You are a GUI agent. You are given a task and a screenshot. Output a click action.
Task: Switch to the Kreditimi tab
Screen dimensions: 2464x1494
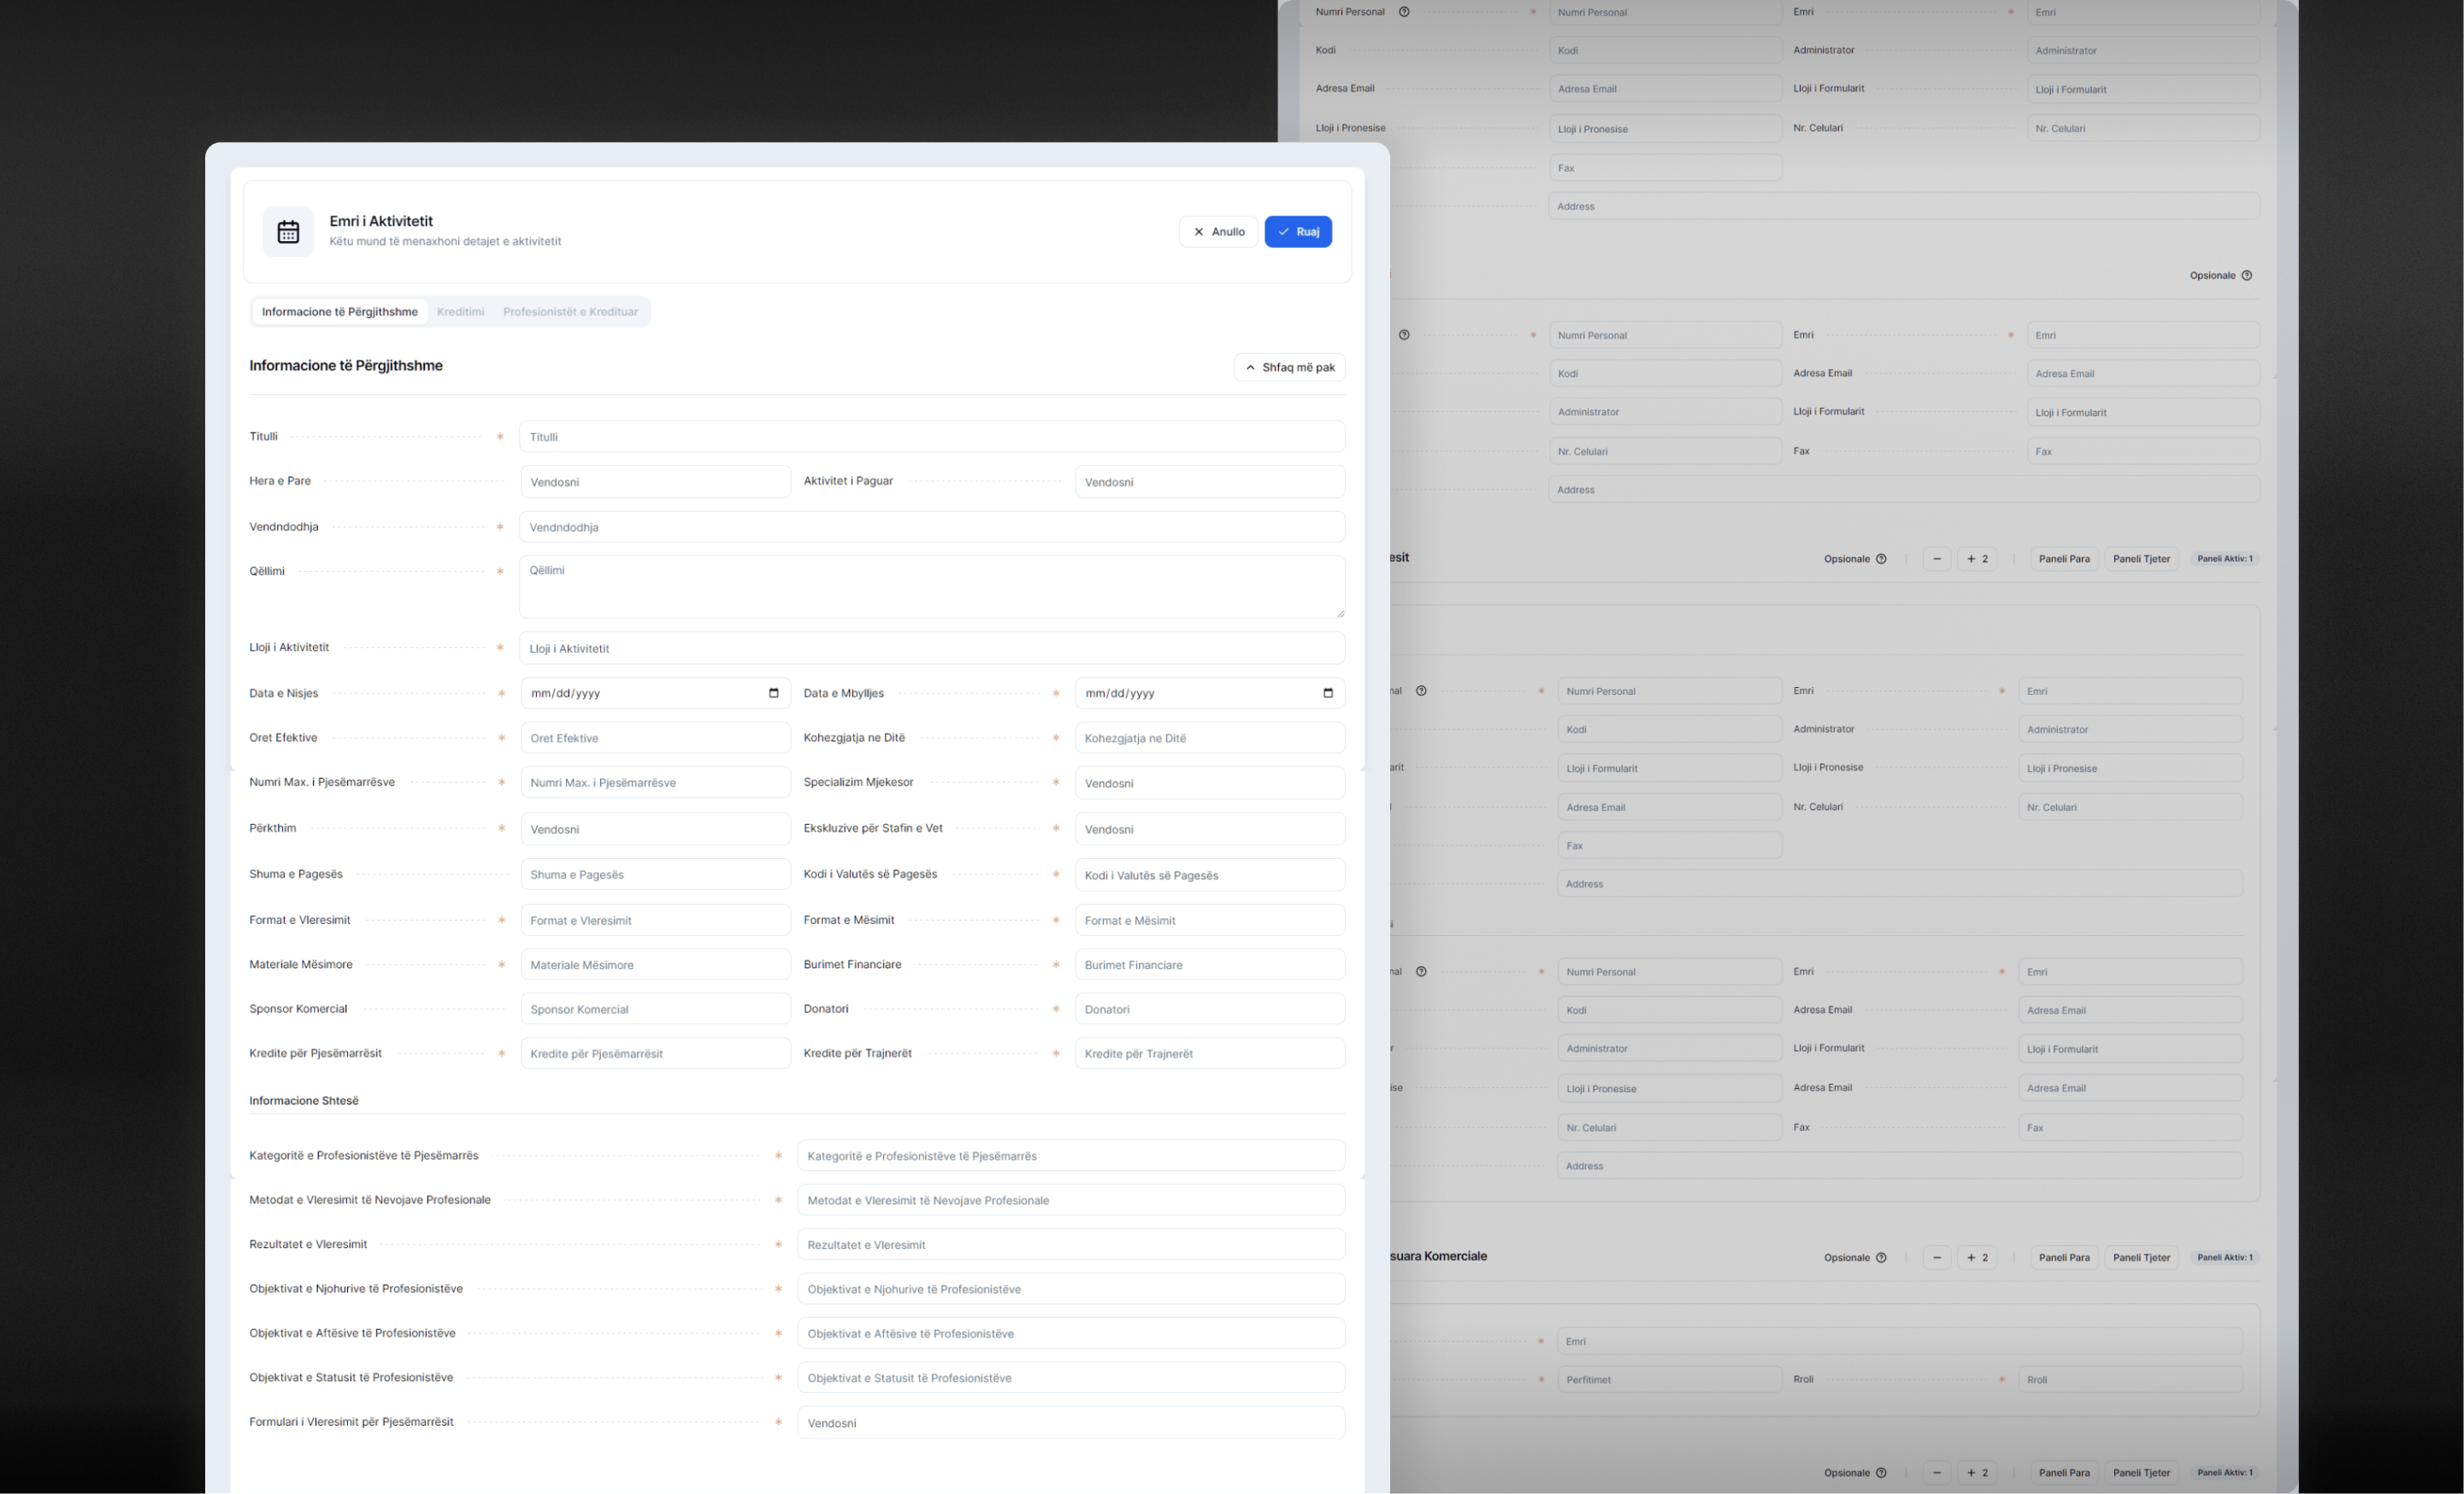[460, 312]
